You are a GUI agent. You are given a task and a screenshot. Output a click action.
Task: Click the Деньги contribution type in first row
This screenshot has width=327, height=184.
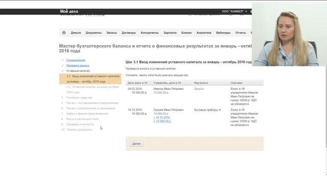pos(199,89)
